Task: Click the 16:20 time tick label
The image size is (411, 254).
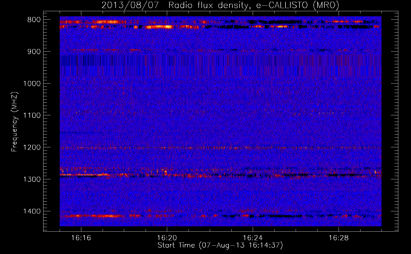Action: [167, 238]
